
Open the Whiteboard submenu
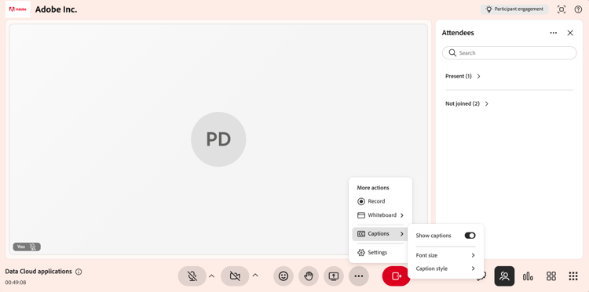[380, 215]
